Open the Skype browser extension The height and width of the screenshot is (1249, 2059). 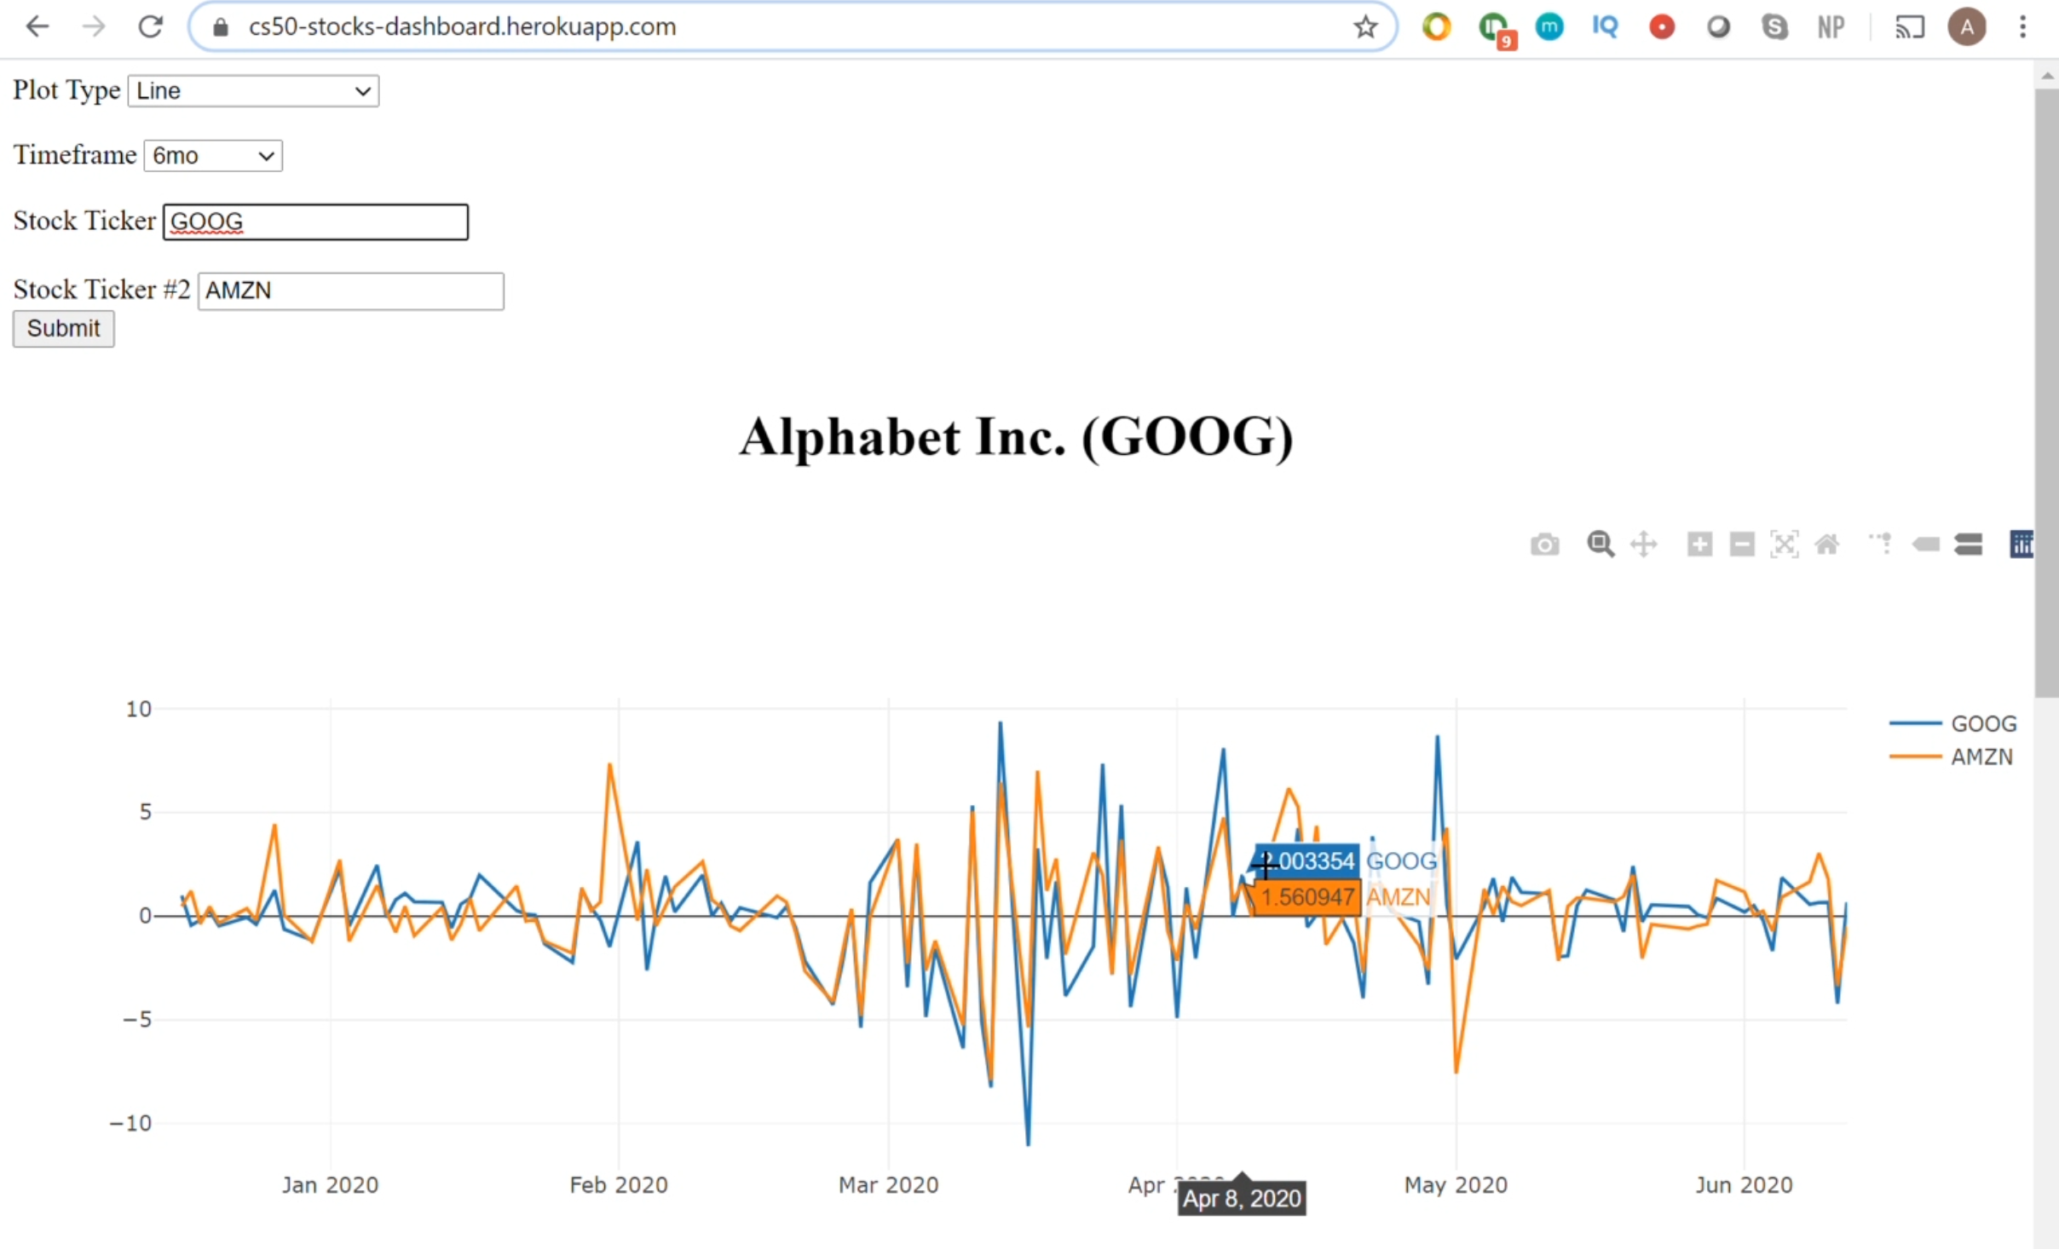(x=1775, y=26)
